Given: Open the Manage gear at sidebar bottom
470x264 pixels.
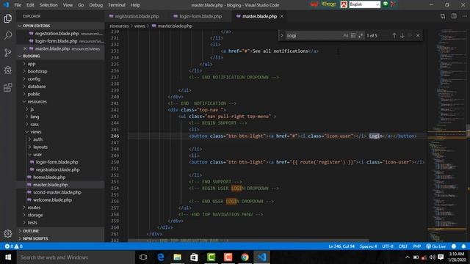Looking at the screenshot, I should pyautogui.click(x=8, y=233).
